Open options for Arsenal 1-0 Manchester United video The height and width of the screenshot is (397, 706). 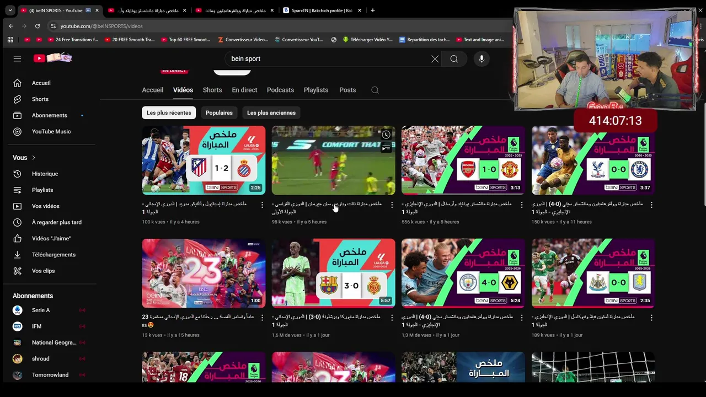point(522,205)
